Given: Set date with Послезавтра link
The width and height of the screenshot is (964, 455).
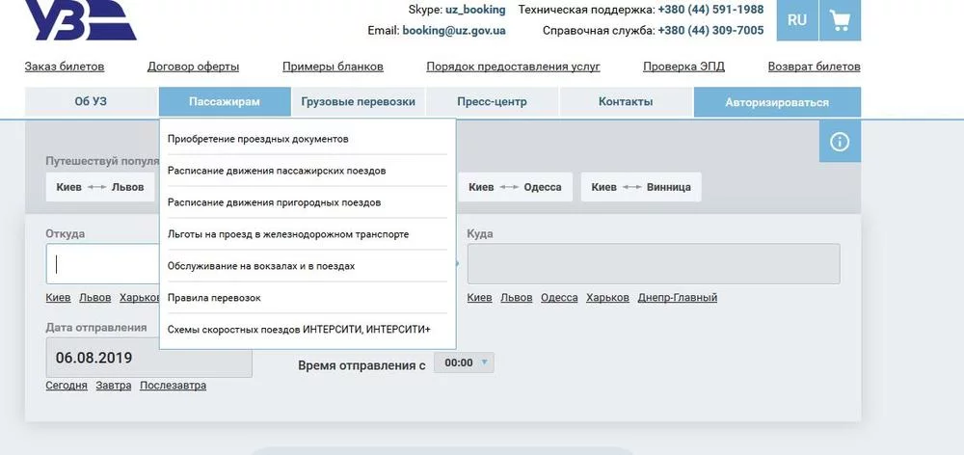Looking at the screenshot, I should [x=173, y=386].
